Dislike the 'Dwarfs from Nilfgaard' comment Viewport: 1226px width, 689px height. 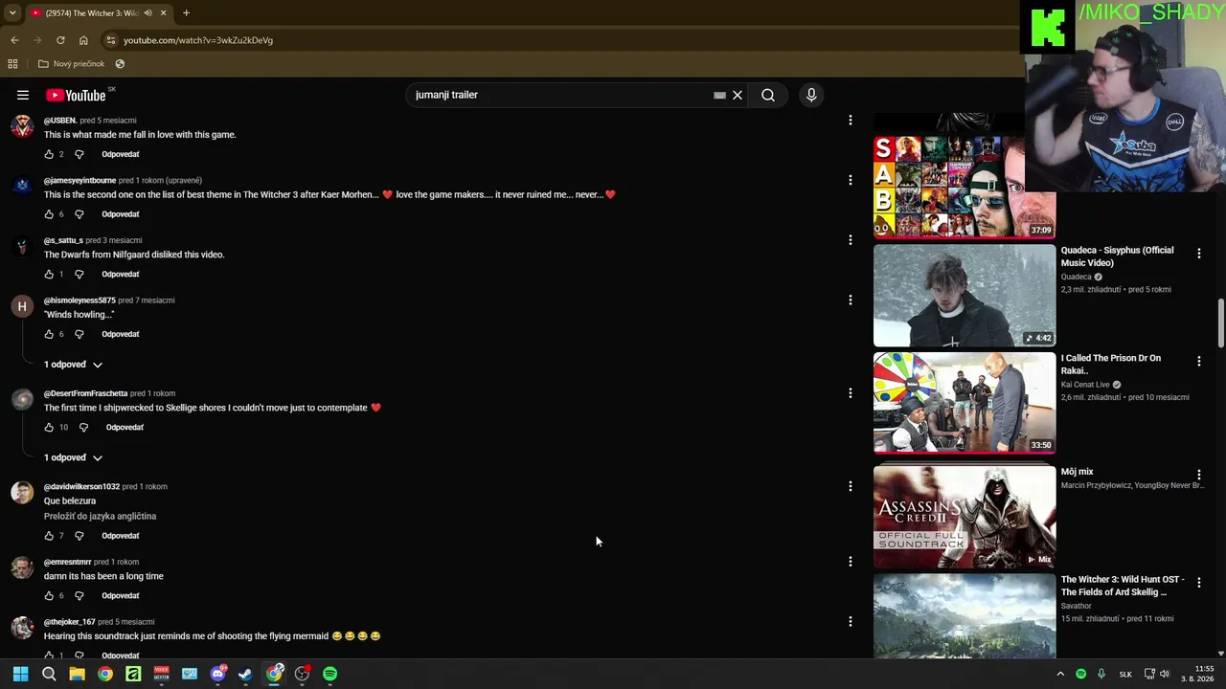click(79, 275)
